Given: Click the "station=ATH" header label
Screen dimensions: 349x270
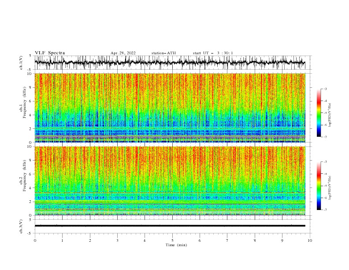Looking at the screenshot, I should 163,53.
